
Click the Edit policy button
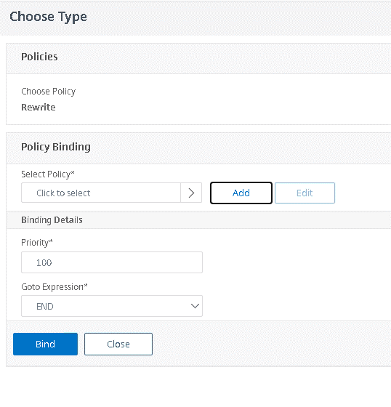click(x=305, y=193)
